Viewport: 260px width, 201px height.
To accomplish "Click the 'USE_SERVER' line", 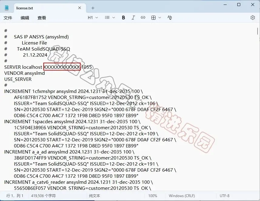I will (18, 79).
